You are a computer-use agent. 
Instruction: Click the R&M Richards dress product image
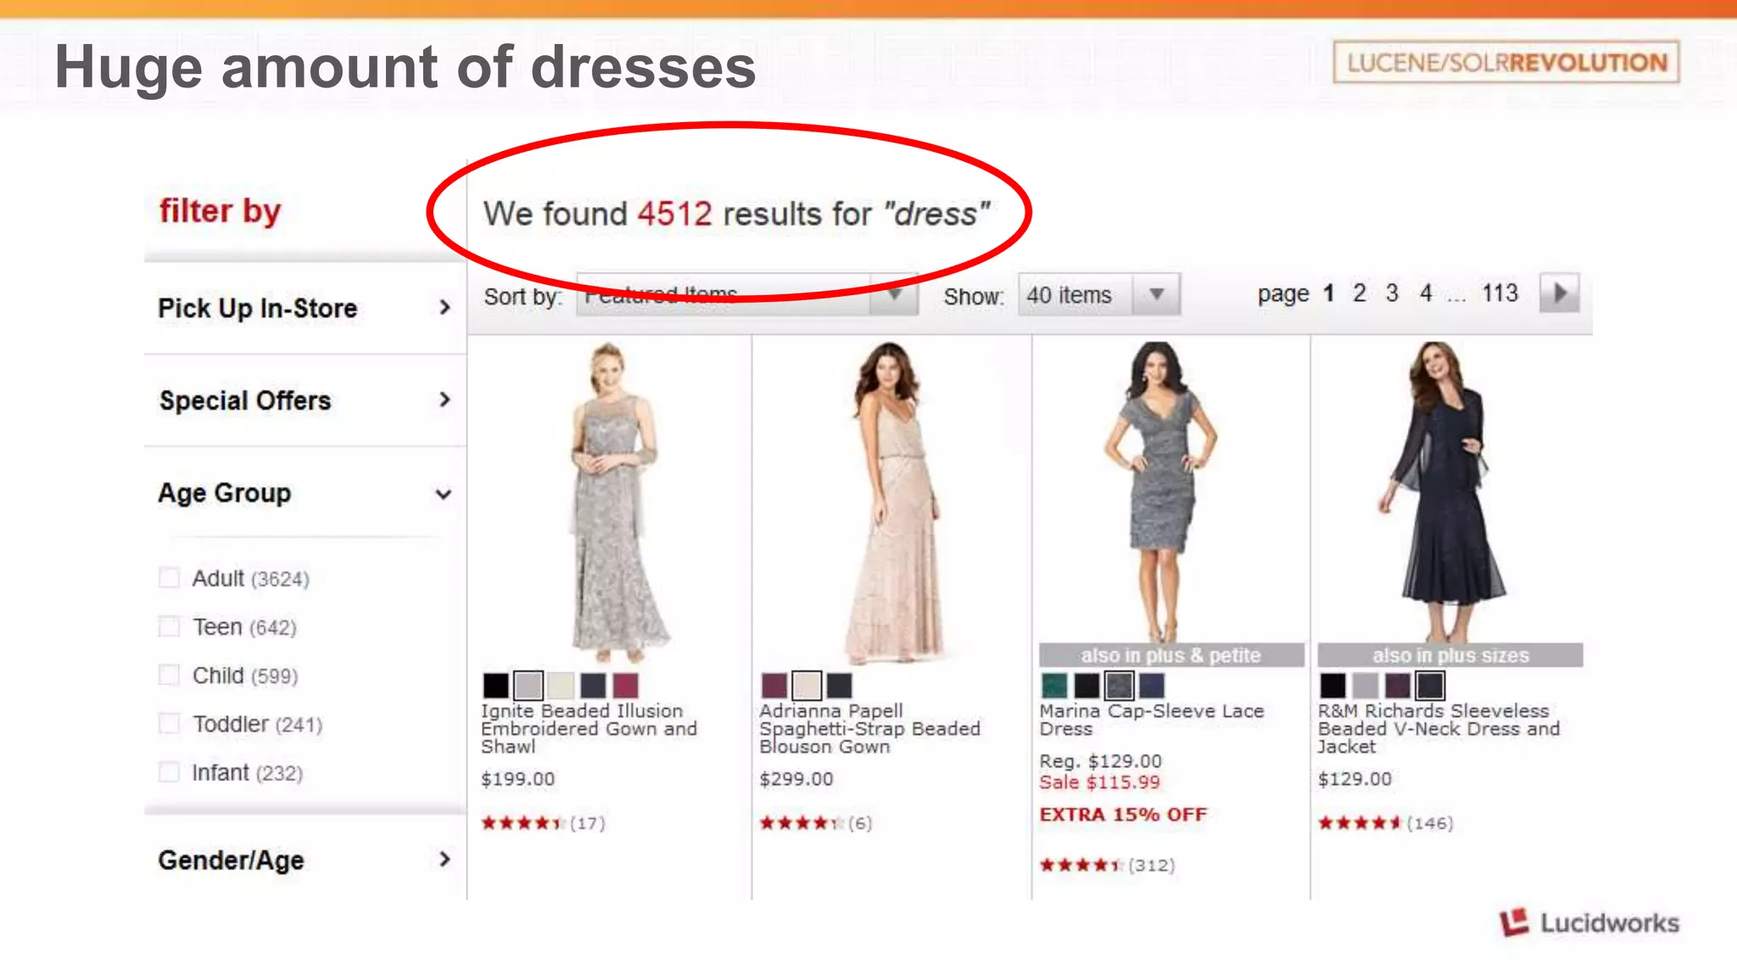pos(1442,490)
